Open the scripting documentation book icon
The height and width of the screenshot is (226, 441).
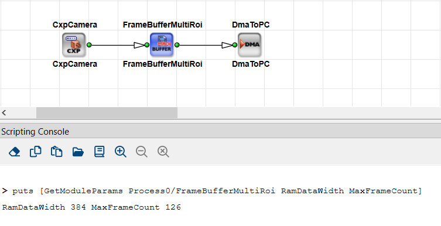pyautogui.click(x=100, y=152)
